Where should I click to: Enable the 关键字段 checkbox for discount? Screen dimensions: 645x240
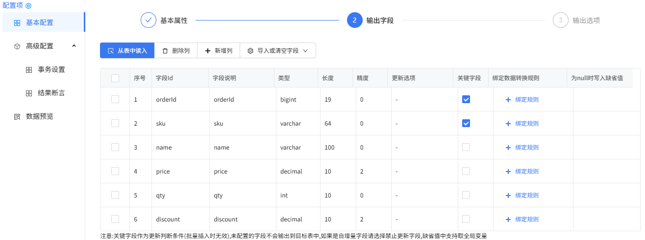click(466, 219)
